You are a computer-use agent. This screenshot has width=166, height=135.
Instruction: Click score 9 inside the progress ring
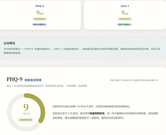coord(26,107)
